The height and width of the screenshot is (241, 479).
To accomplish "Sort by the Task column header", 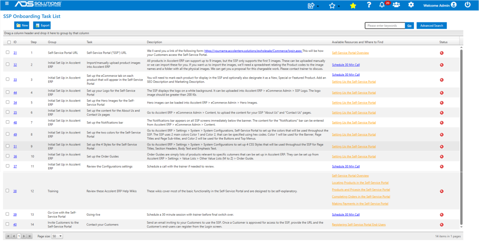I will 89,42.
